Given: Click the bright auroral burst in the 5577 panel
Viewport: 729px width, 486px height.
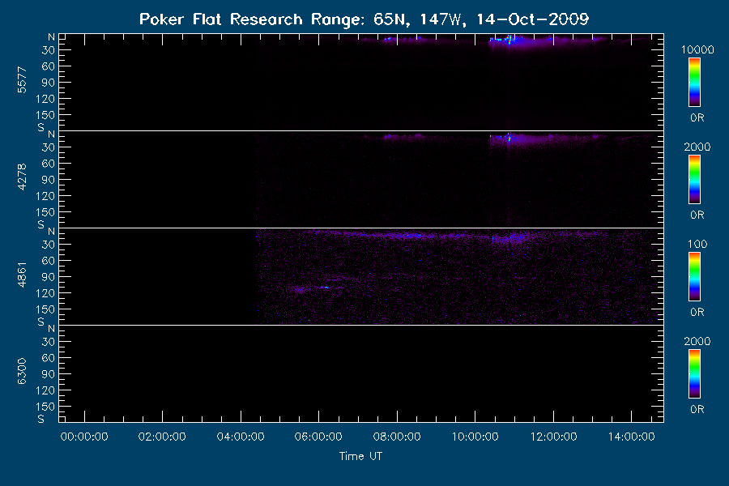Looking at the screenshot, I should click(x=508, y=40).
